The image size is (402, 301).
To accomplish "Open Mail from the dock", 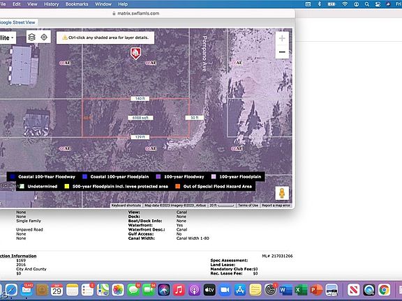I will click(27, 290).
